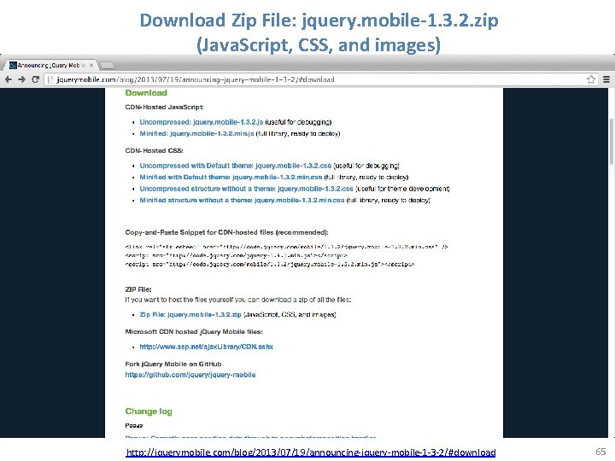Screen dimensions: 615x461
Task: Open the asp.net ajaxLibrary CDN link
Action: (x=207, y=347)
